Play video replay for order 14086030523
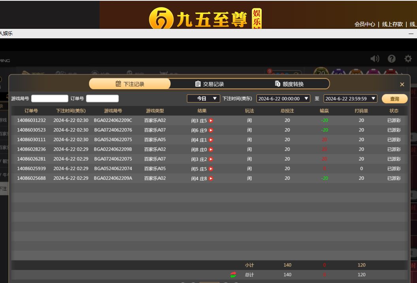 click(x=211, y=130)
